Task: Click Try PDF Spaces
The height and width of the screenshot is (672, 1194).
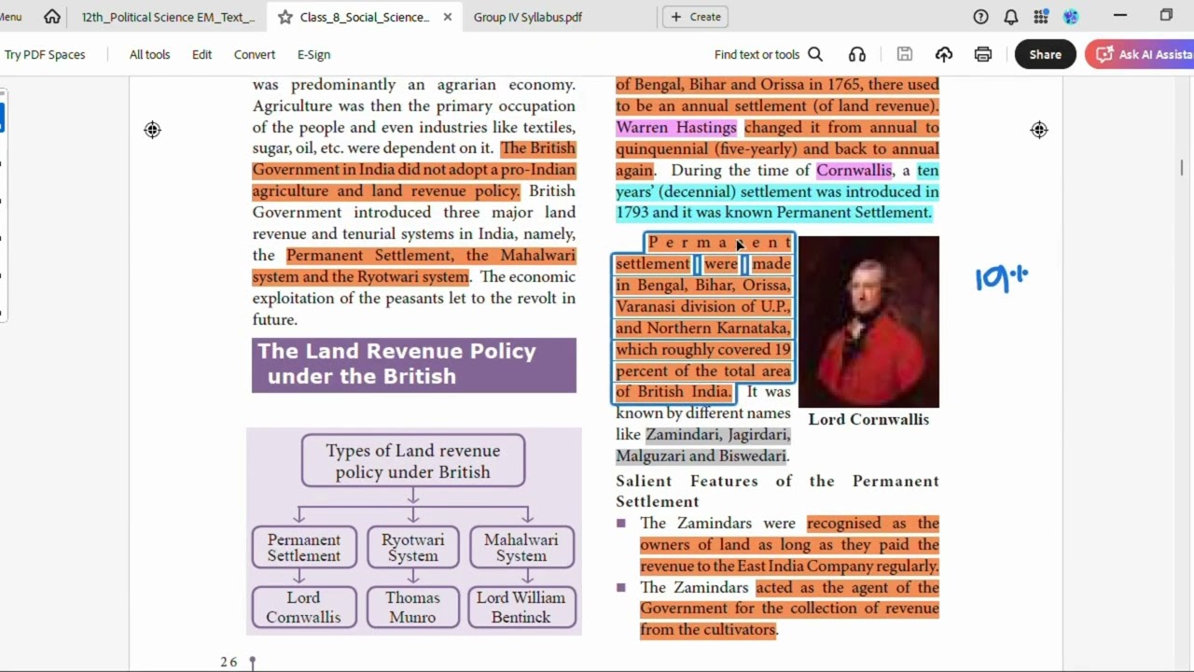Action: point(45,54)
